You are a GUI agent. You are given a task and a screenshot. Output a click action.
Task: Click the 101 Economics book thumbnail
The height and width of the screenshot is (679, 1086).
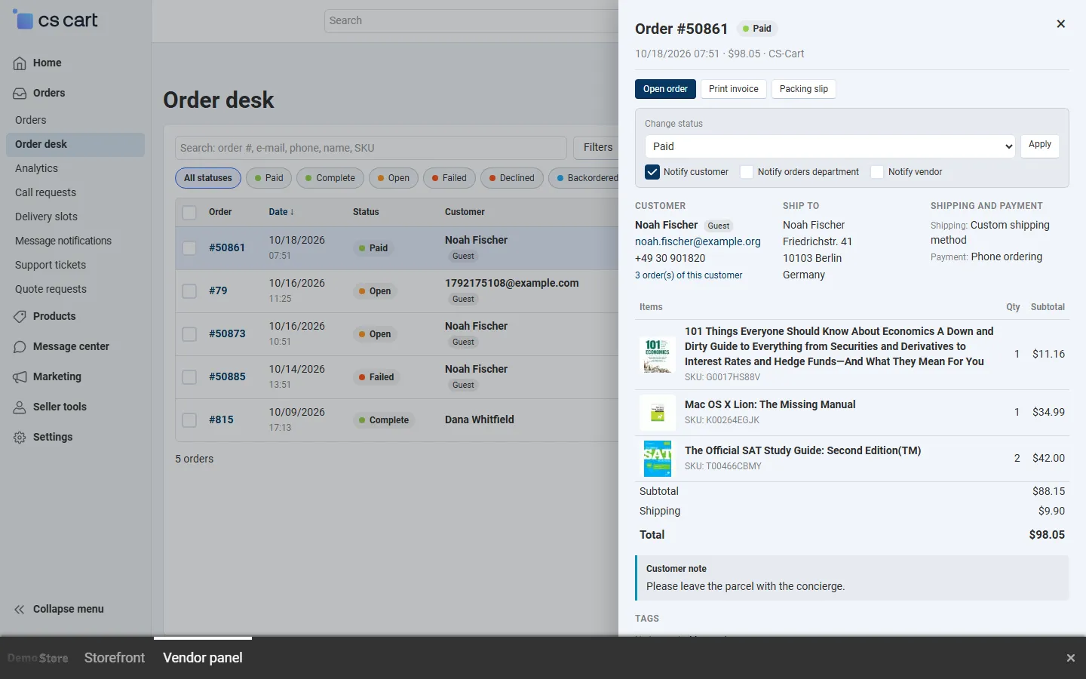pyautogui.click(x=658, y=355)
